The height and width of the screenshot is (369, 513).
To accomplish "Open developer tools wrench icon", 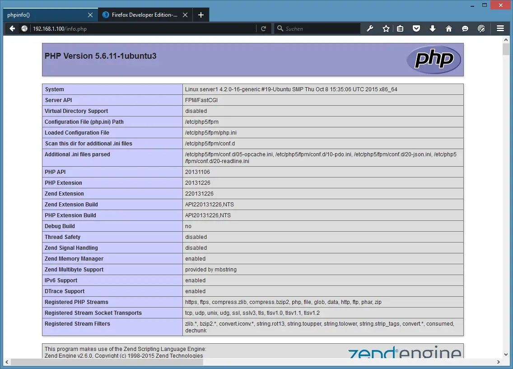I will (x=370, y=29).
